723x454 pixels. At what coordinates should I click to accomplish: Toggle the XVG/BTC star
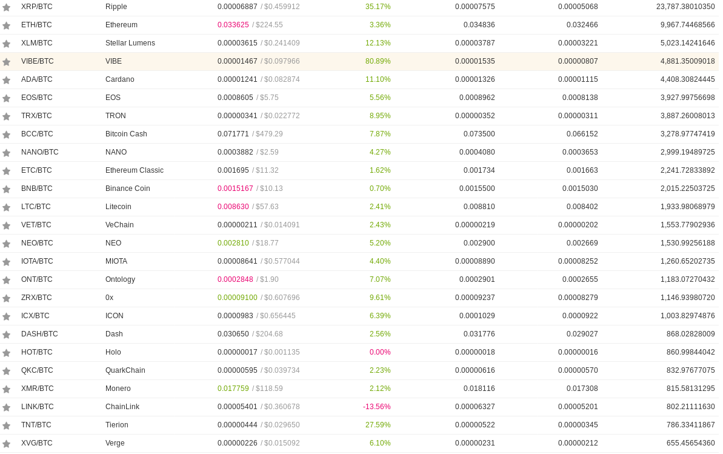click(7, 443)
